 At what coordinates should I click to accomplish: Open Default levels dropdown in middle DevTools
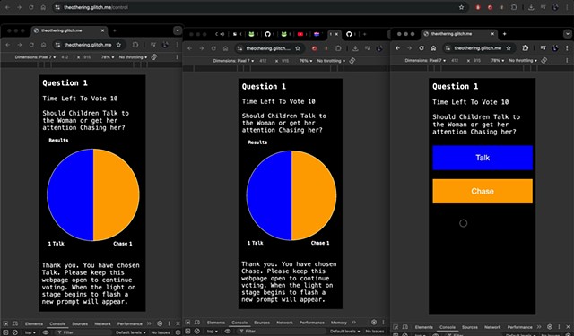(x=344, y=332)
